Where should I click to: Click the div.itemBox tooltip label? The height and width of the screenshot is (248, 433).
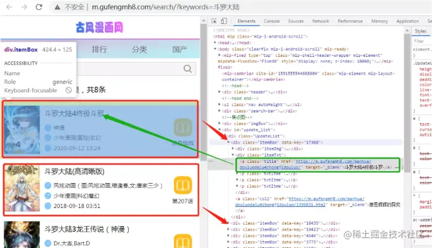pos(21,49)
